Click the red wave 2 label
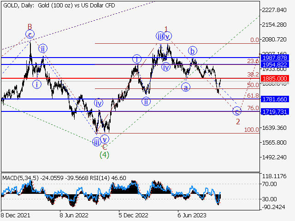 click(238, 122)
